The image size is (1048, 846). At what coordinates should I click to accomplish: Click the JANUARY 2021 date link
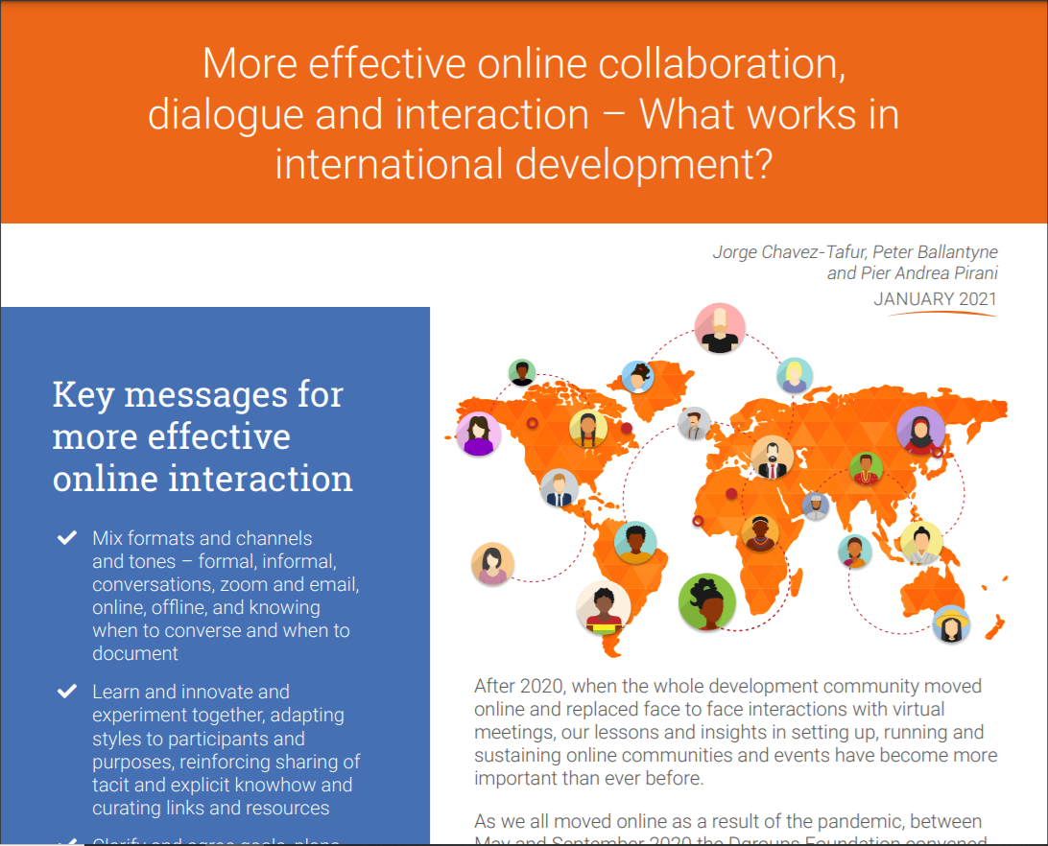point(935,299)
